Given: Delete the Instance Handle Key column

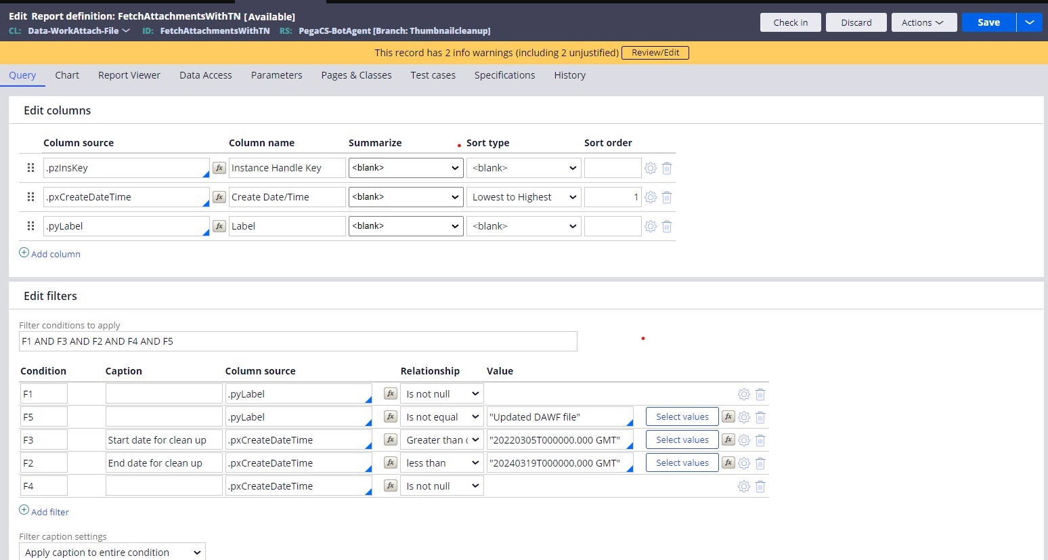Looking at the screenshot, I should [667, 168].
